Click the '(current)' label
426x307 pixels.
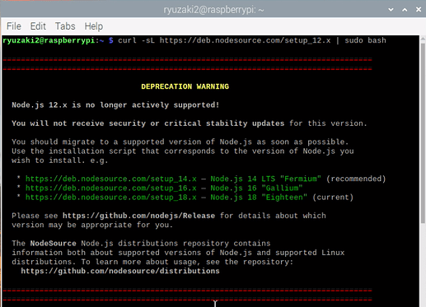pos(333,198)
